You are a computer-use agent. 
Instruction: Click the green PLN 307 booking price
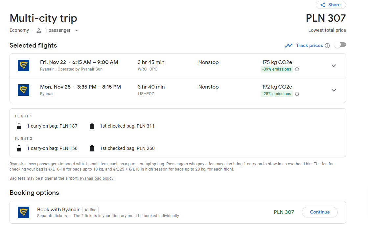pos(284,212)
